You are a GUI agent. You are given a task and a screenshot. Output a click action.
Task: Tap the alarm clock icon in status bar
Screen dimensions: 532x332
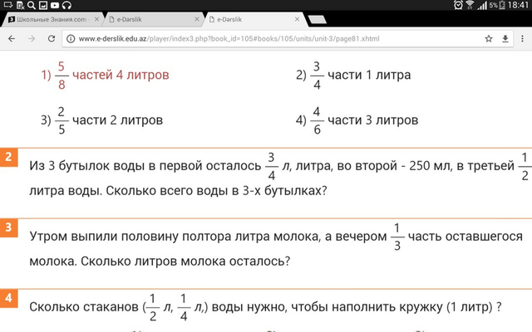(458, 5)
